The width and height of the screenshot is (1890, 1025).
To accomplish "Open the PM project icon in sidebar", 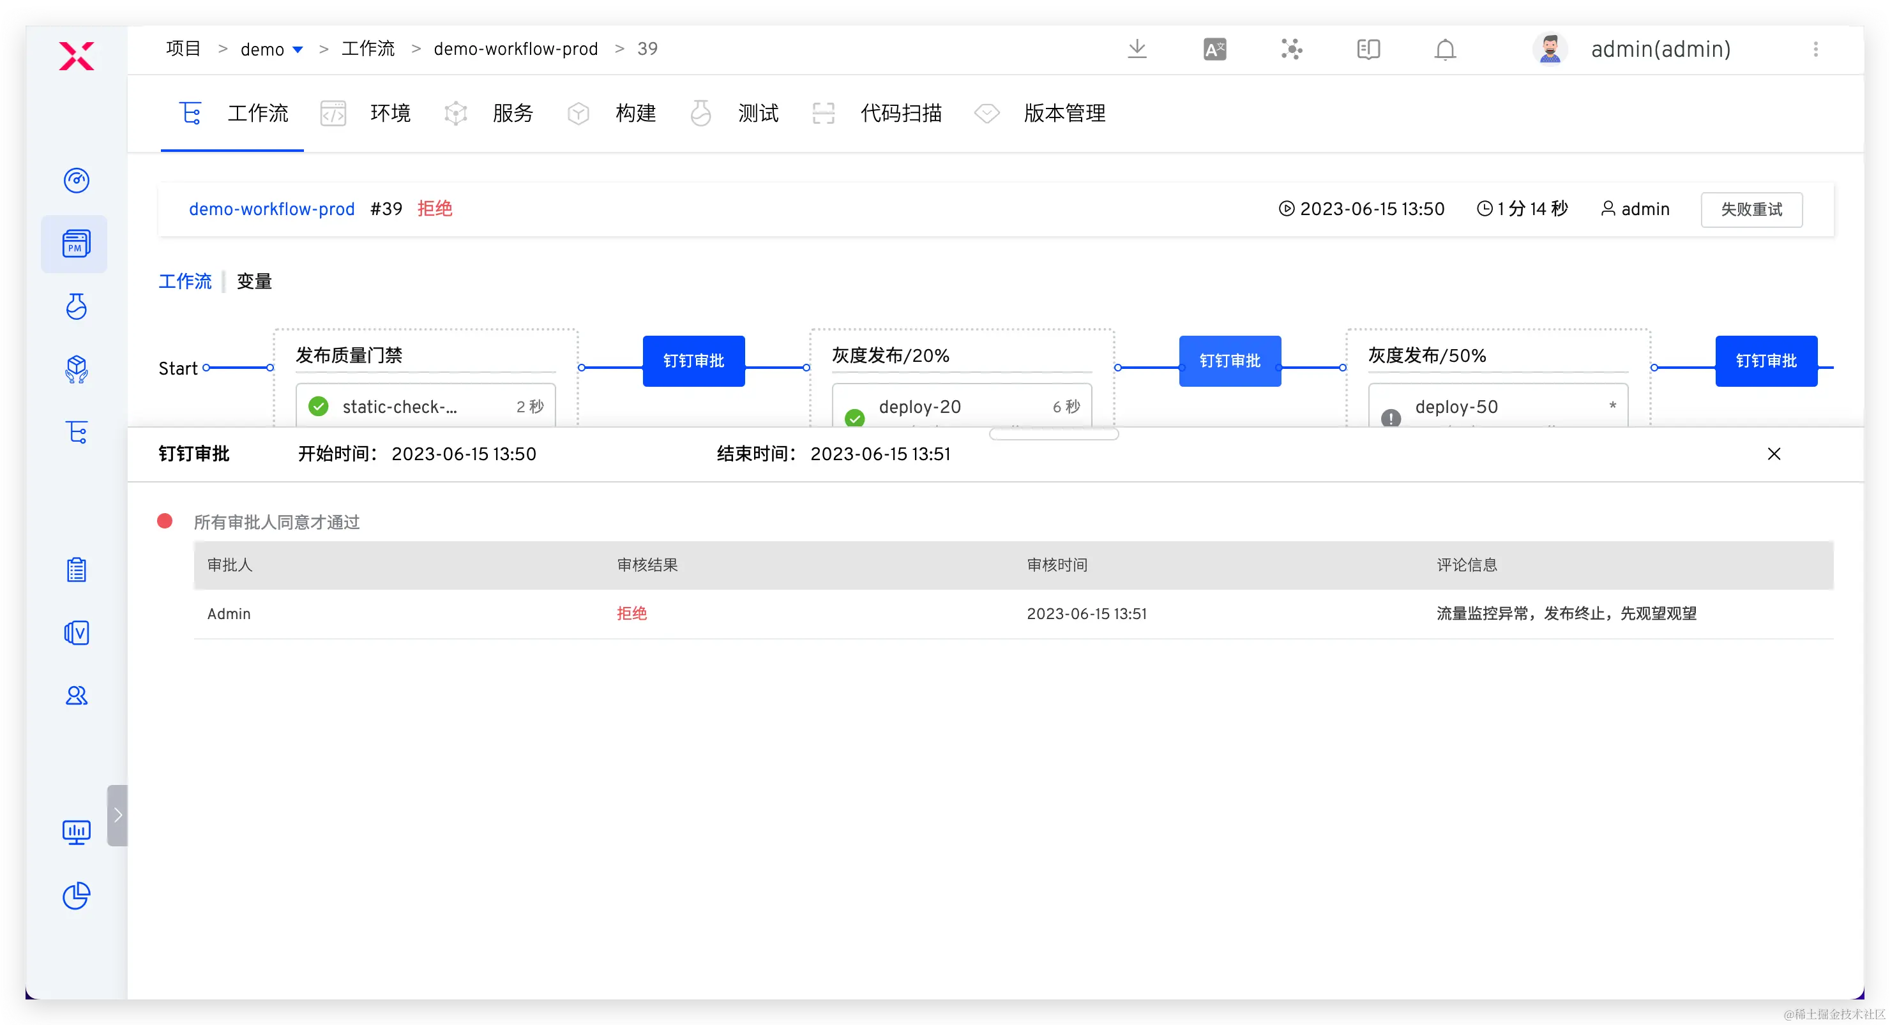I will pos(77,244).
